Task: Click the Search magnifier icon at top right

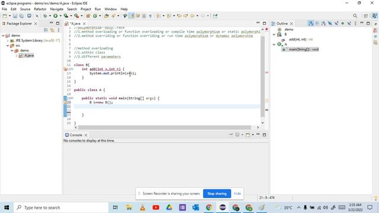Action: (355, 16)
